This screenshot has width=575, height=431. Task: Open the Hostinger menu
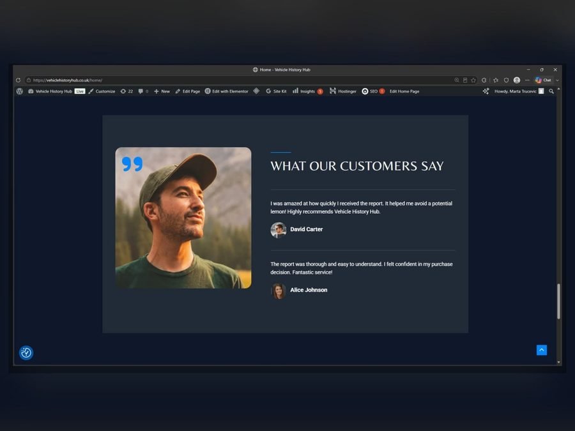click(343, 91)
